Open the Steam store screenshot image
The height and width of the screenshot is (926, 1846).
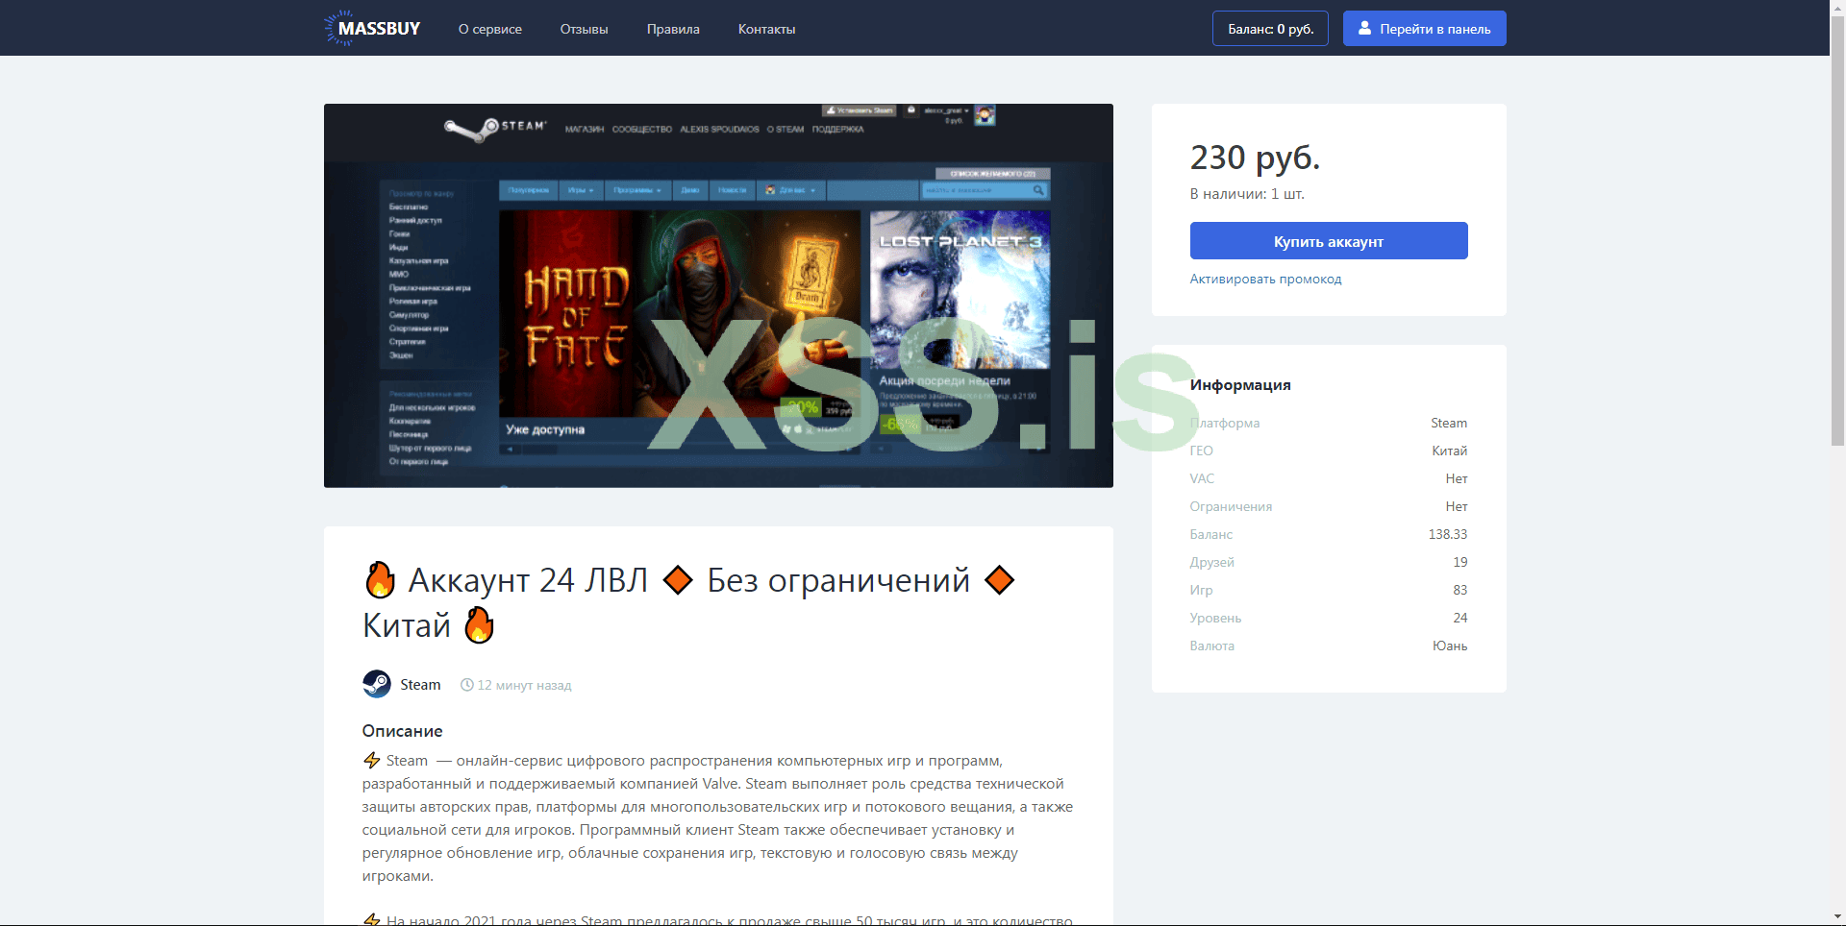[x=718, y=296]
